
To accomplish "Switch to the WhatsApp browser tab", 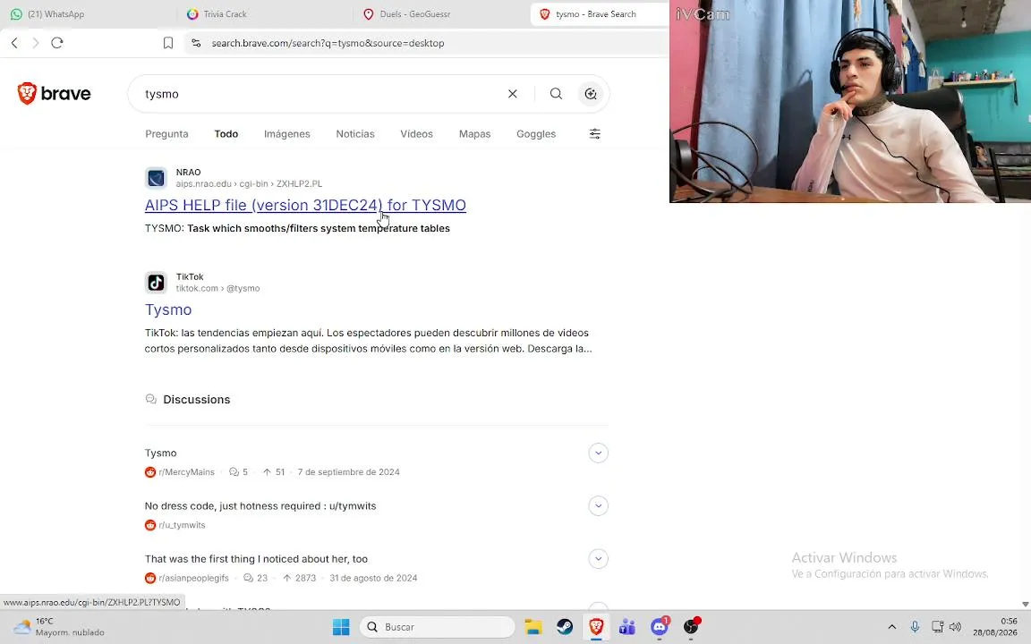I will [x=88, y=13].
